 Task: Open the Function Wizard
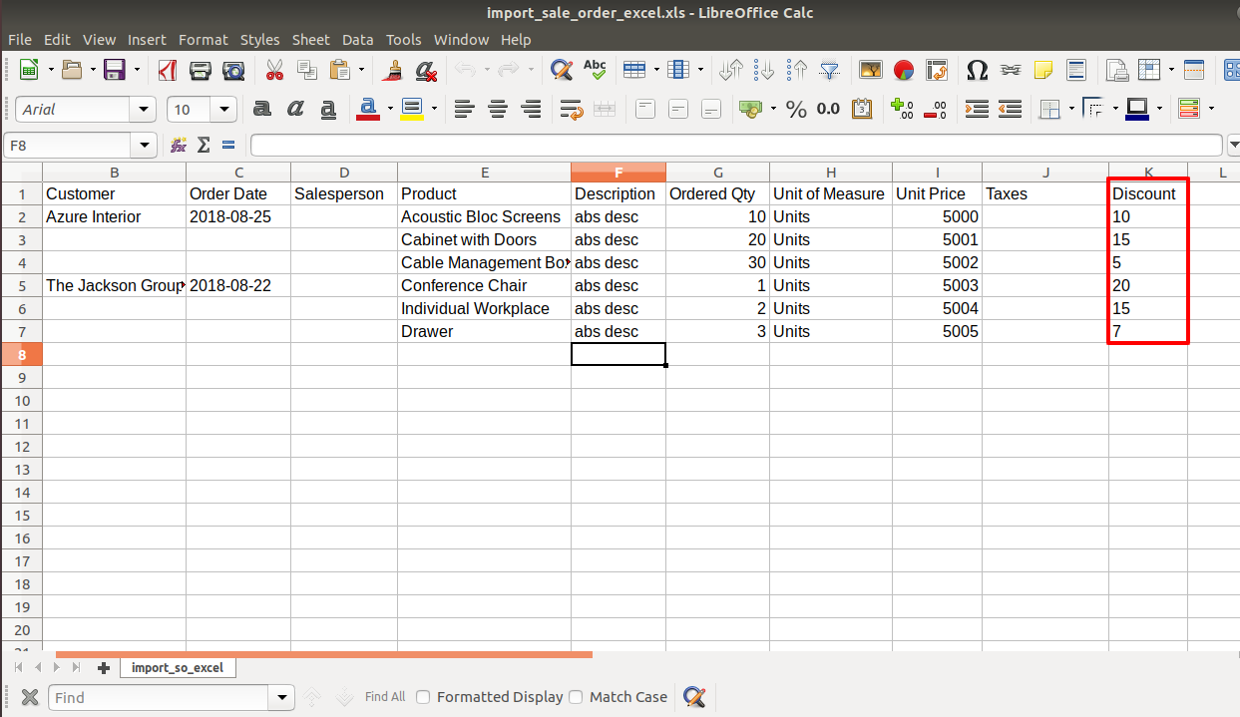pos(179,146)
